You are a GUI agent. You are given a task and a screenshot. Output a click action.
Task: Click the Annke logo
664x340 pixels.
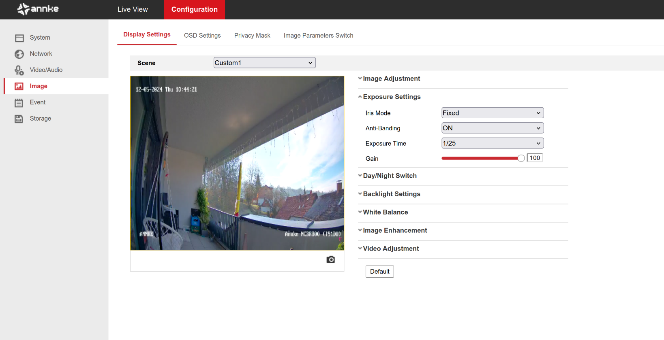(x=38, y=9)
